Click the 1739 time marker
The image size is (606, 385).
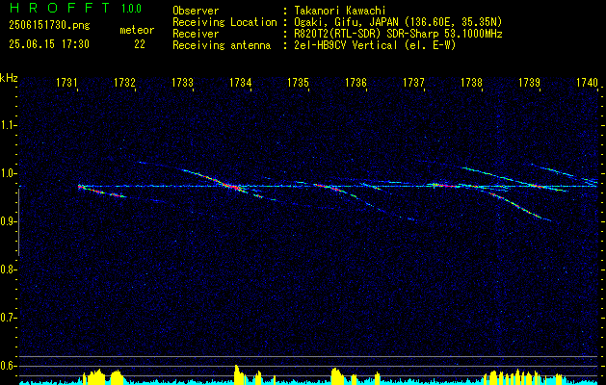point(529,82)
